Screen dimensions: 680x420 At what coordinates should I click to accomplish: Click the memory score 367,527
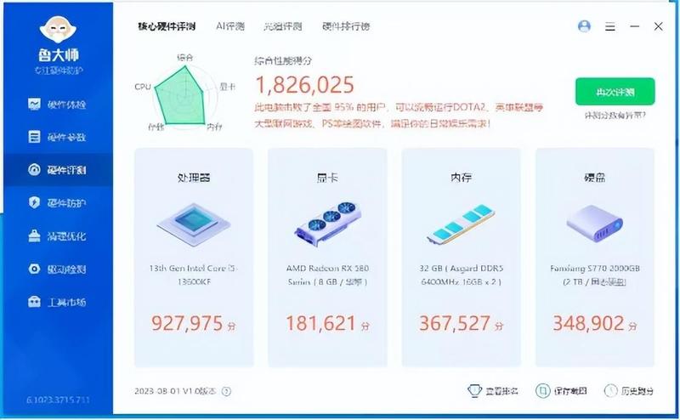point(455,323)
